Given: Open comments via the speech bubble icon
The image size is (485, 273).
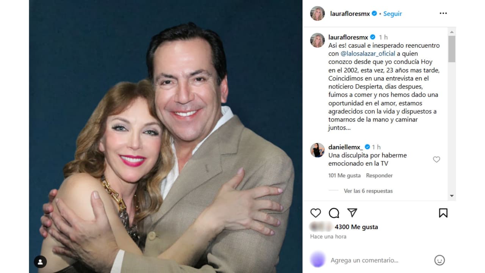Looking at the screenshot, I should (333, 213).
